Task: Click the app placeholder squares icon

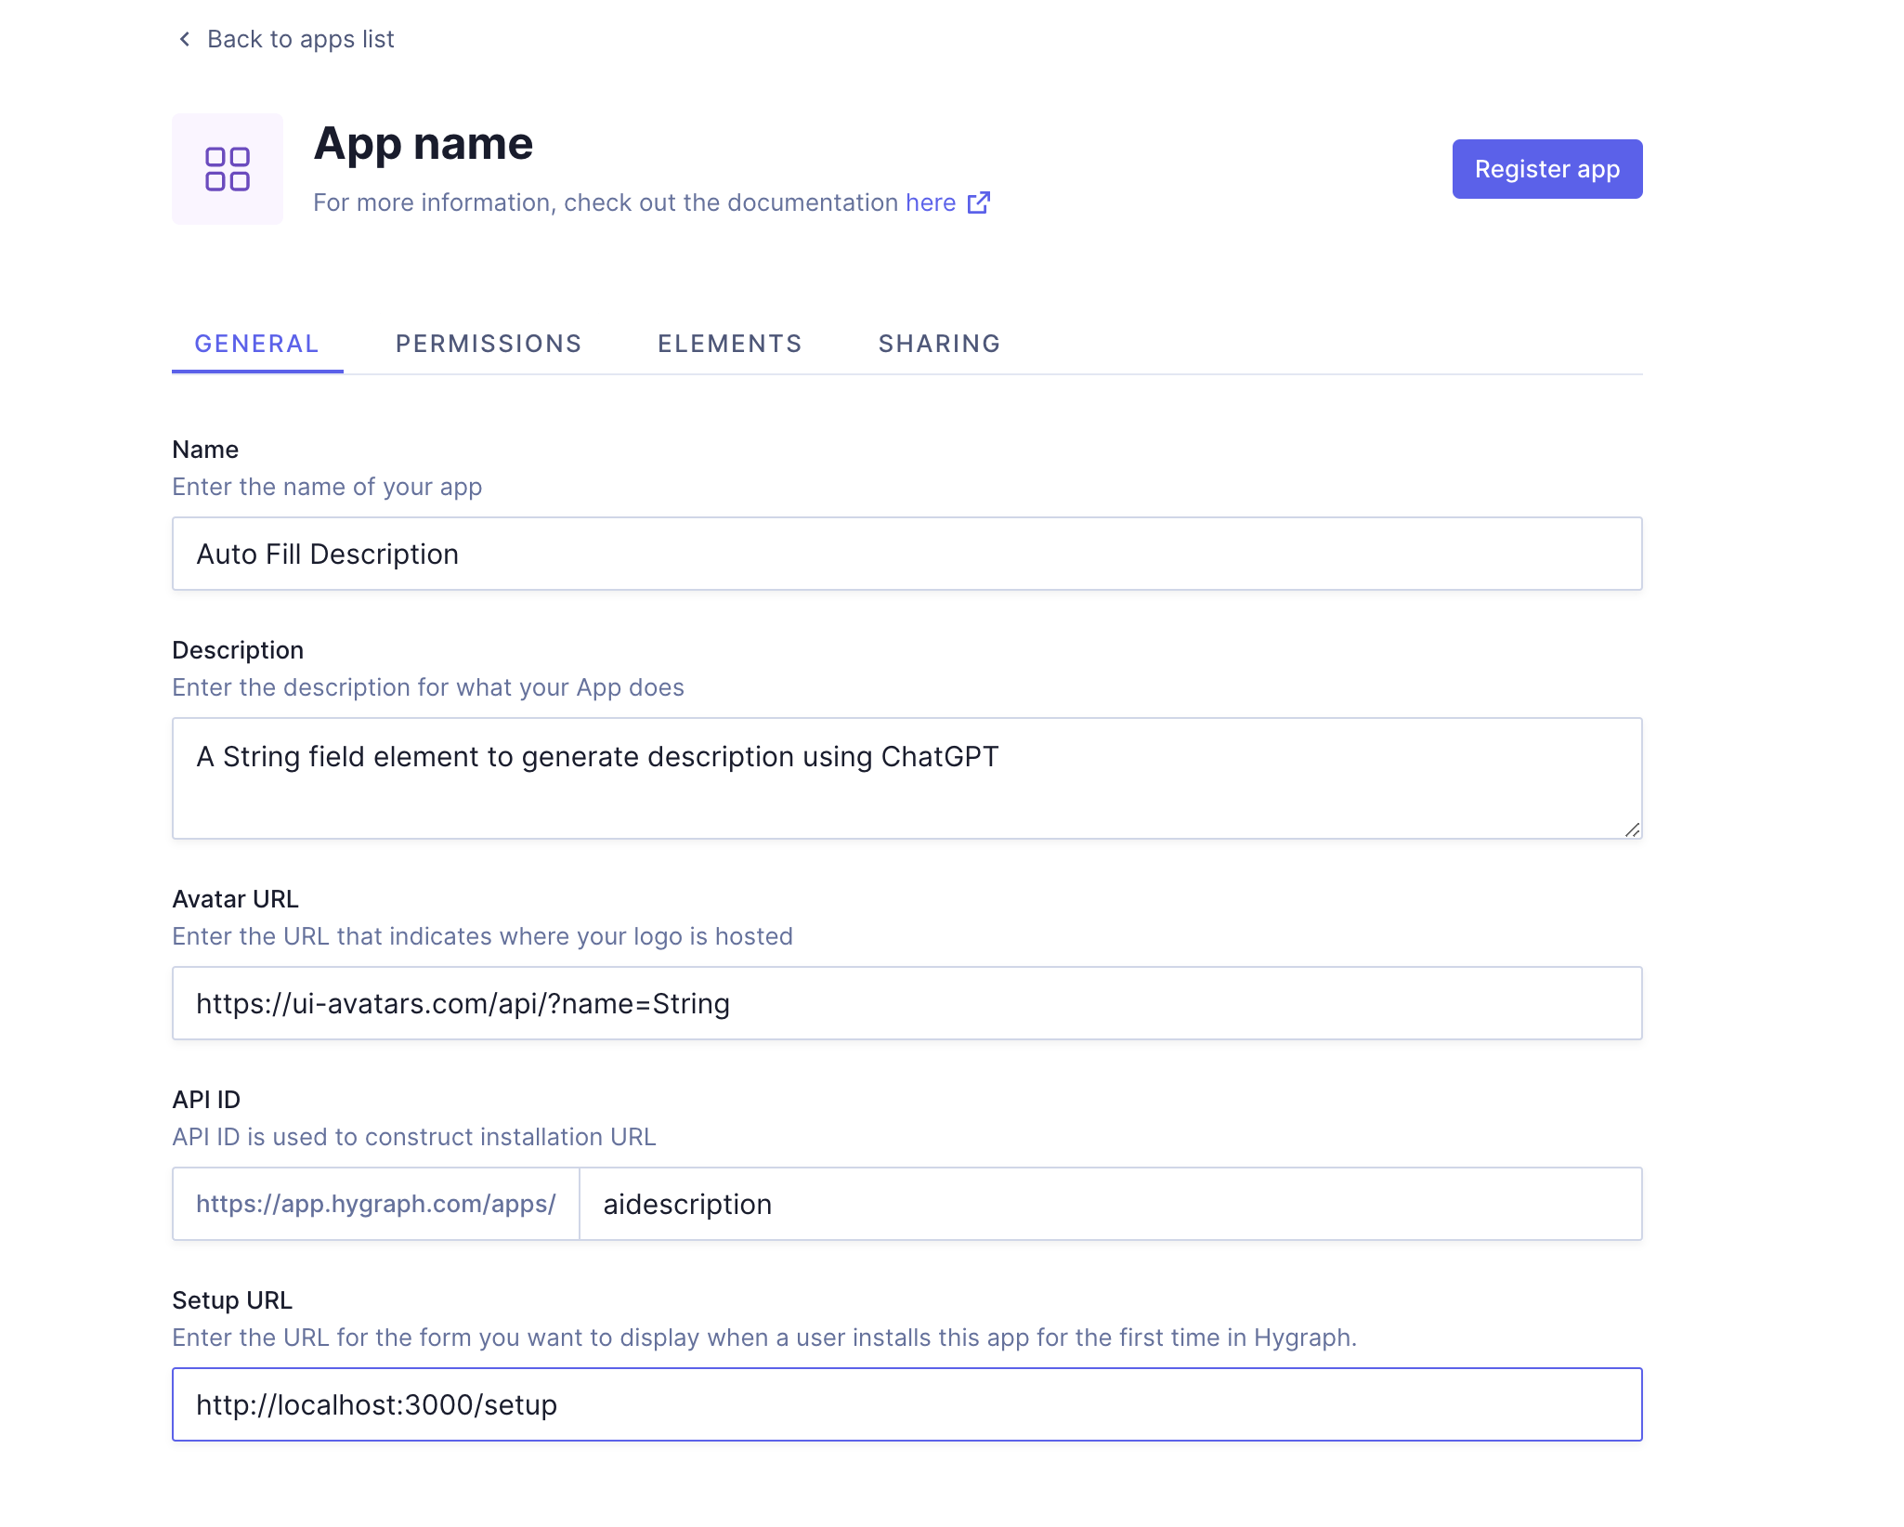Action: tap(228, 169)
